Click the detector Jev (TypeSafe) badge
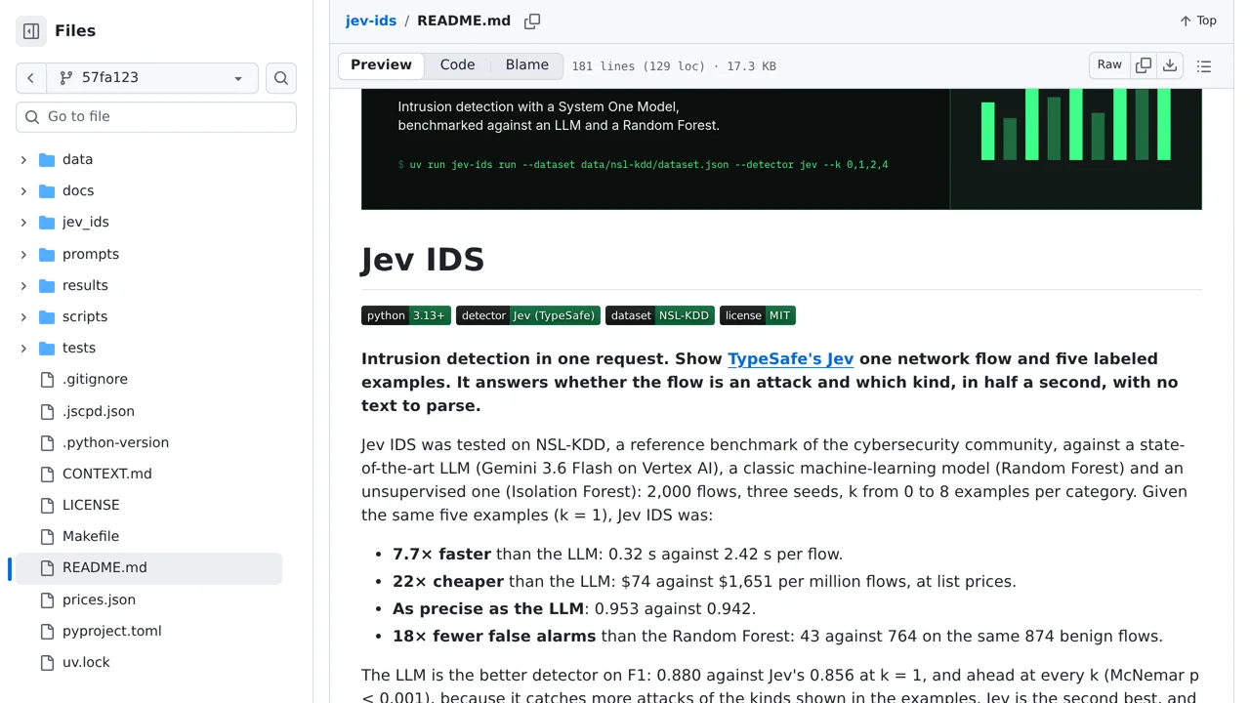The image size is (1250, 703). (528, 315)
